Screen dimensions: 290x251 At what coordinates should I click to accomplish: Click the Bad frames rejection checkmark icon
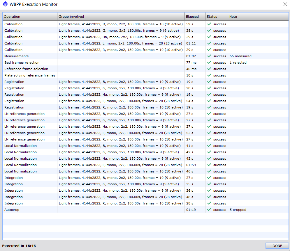coord(209,62)
